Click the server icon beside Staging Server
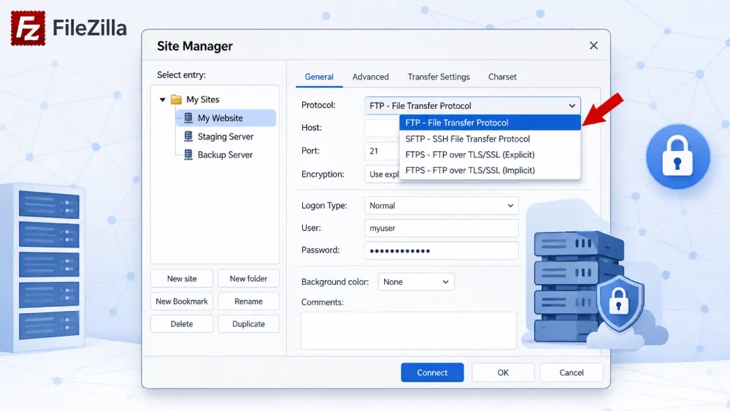 pos(188,137)
